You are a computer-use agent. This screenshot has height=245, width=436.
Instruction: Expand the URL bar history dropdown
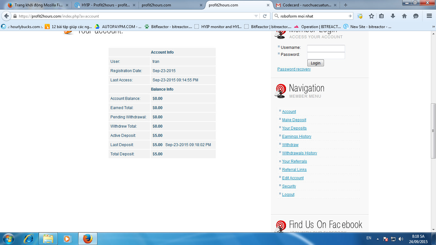click(256, 16)
